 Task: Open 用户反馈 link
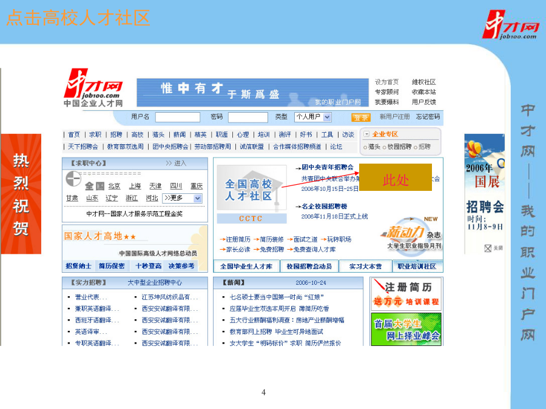point(424,102)
